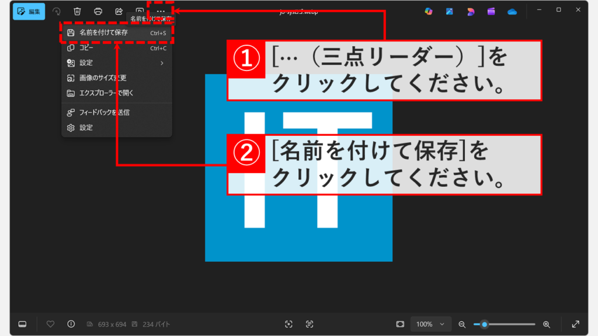The width and height of the screenshot is (598, 336).
Task: Open the more options (…) menu
Action: (161, 10)
